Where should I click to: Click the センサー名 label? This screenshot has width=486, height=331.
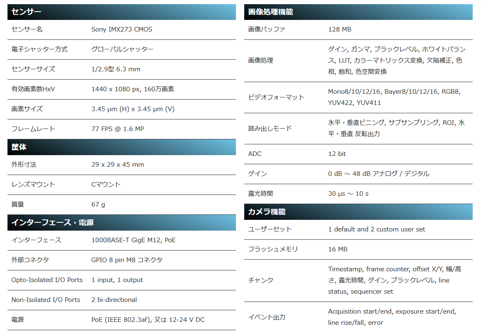coord(27,29)
